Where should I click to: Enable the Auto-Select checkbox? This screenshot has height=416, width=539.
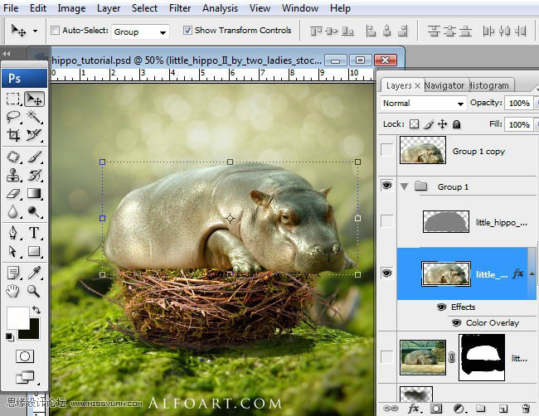click(56, 31)
